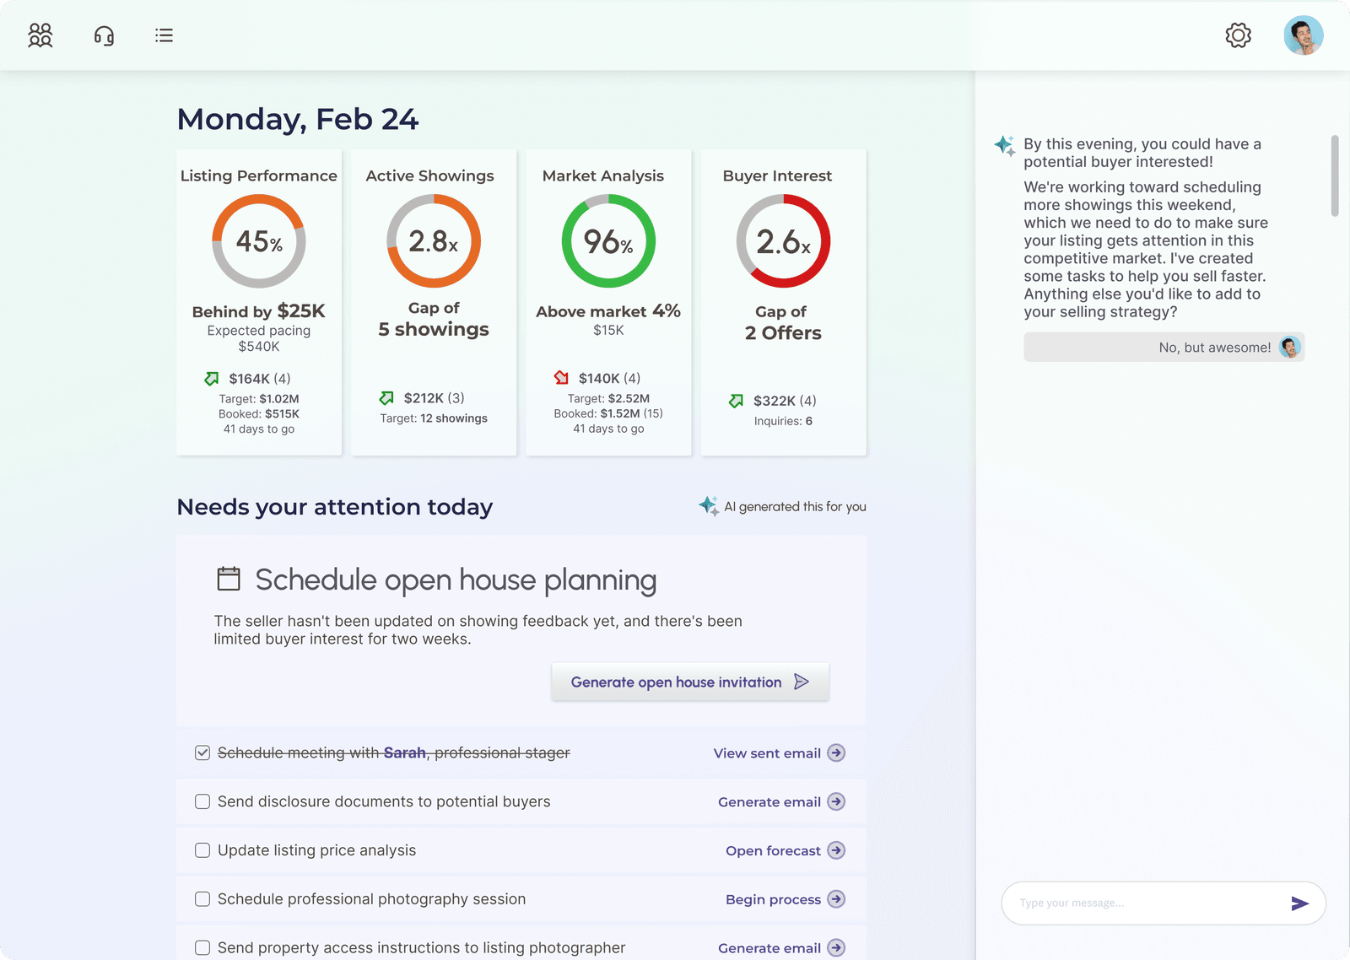Screen dimensions: 1350x960
Task: Open View sent email link
Action: [x=767, y=753]
